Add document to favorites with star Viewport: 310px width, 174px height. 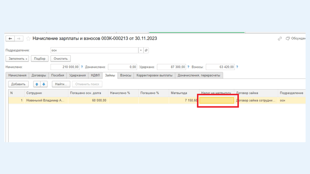[28, 39]
